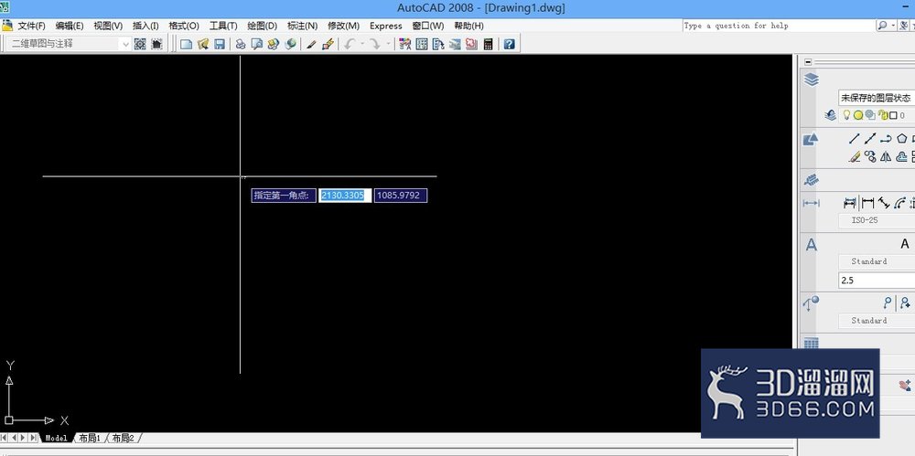
Task: Open the multileader style Standard dropdown
Action: [x=876, y=320]
